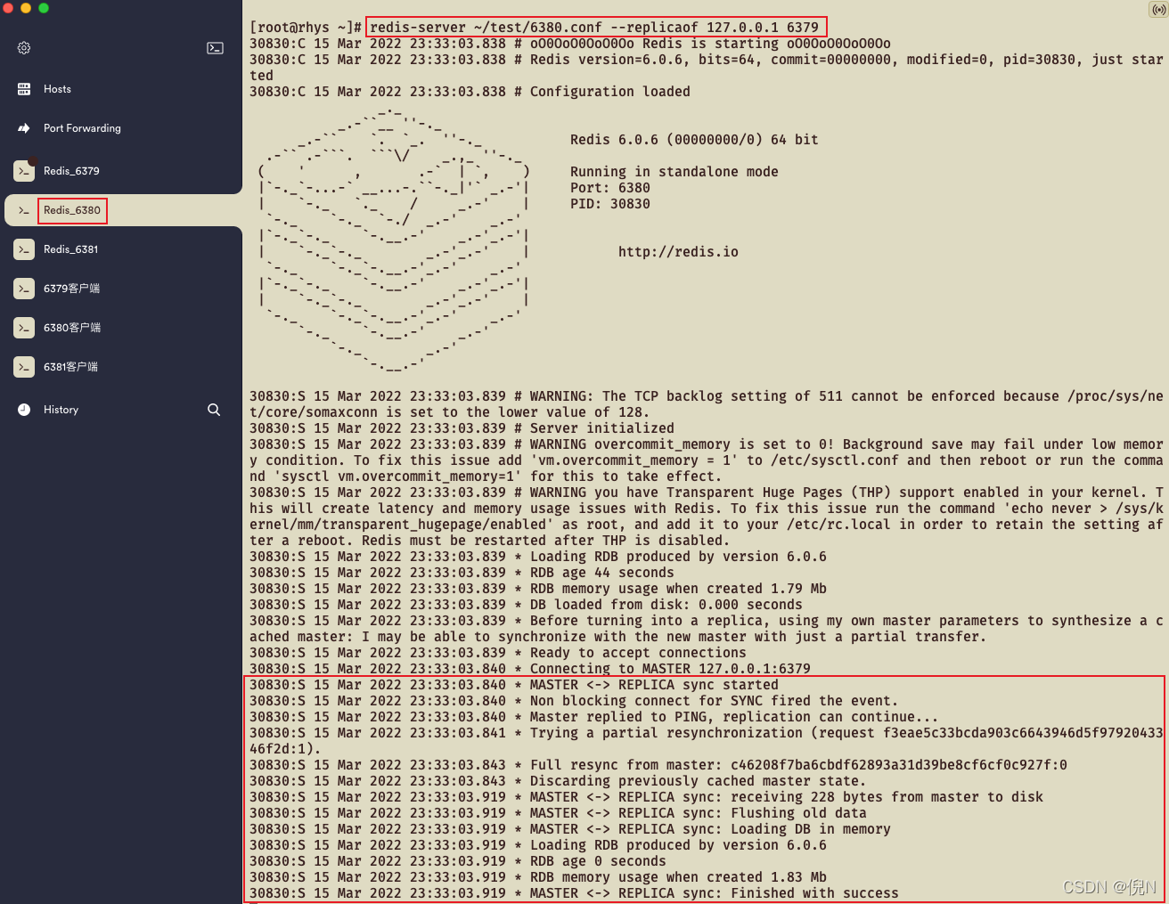1169x904 pixels.
Task: Click the 'RDB age 0 seconds' line
Action: coord(458,861)
